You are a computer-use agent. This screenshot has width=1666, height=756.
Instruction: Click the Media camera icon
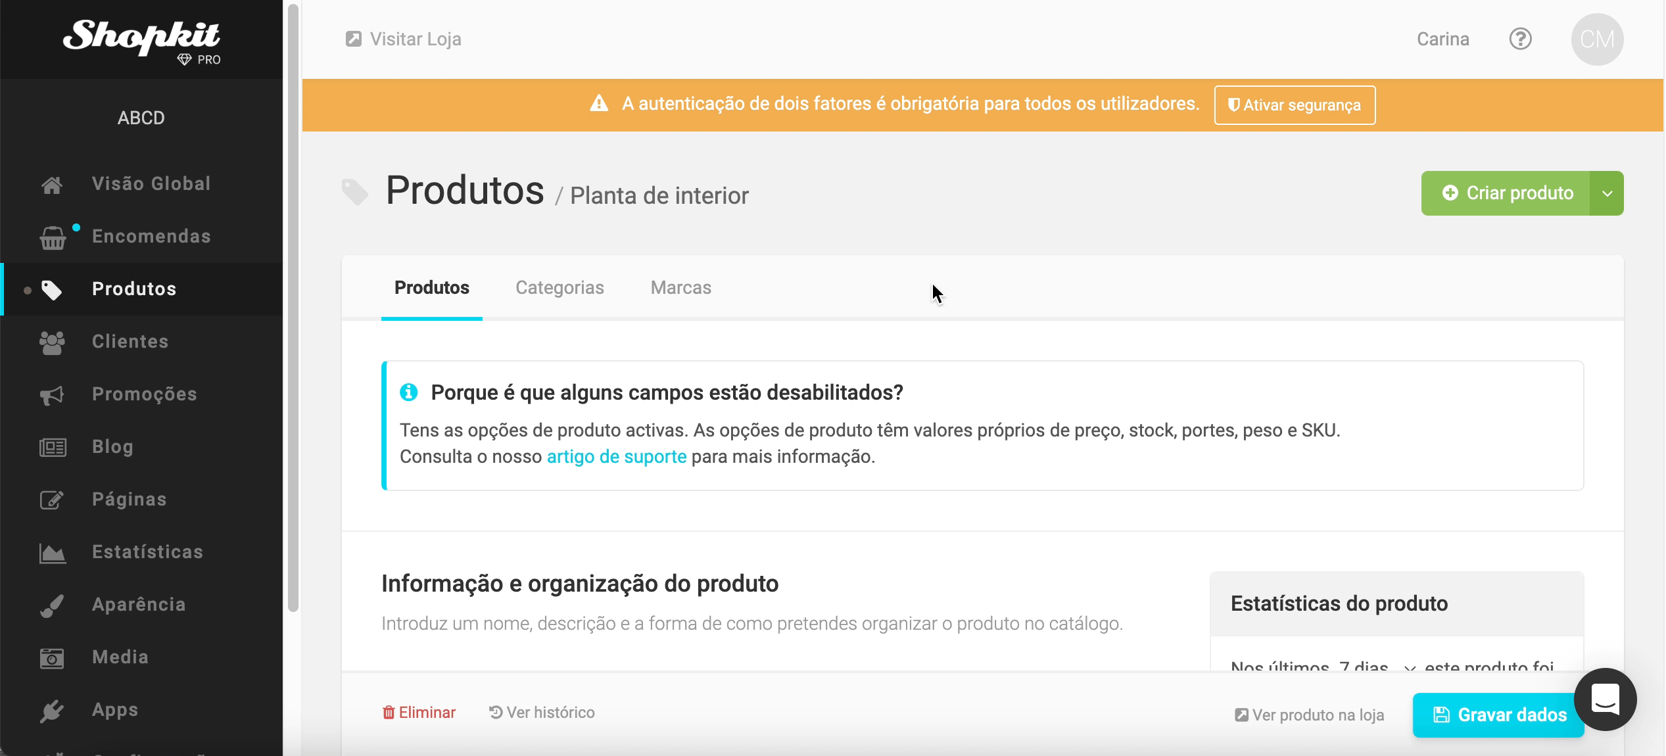pyautogui.click(x=52, y=658)
